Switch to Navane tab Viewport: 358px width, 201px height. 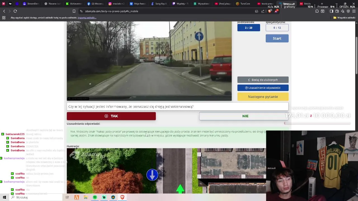point(53,4)
